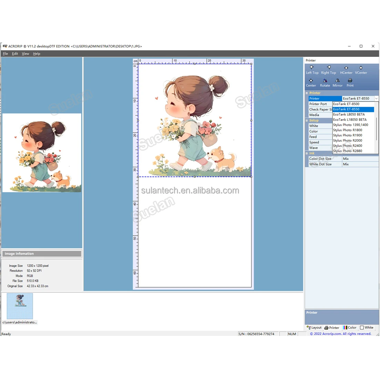Select the Media property row
Screen dimensions: 380x380
(x=320, y=115)
